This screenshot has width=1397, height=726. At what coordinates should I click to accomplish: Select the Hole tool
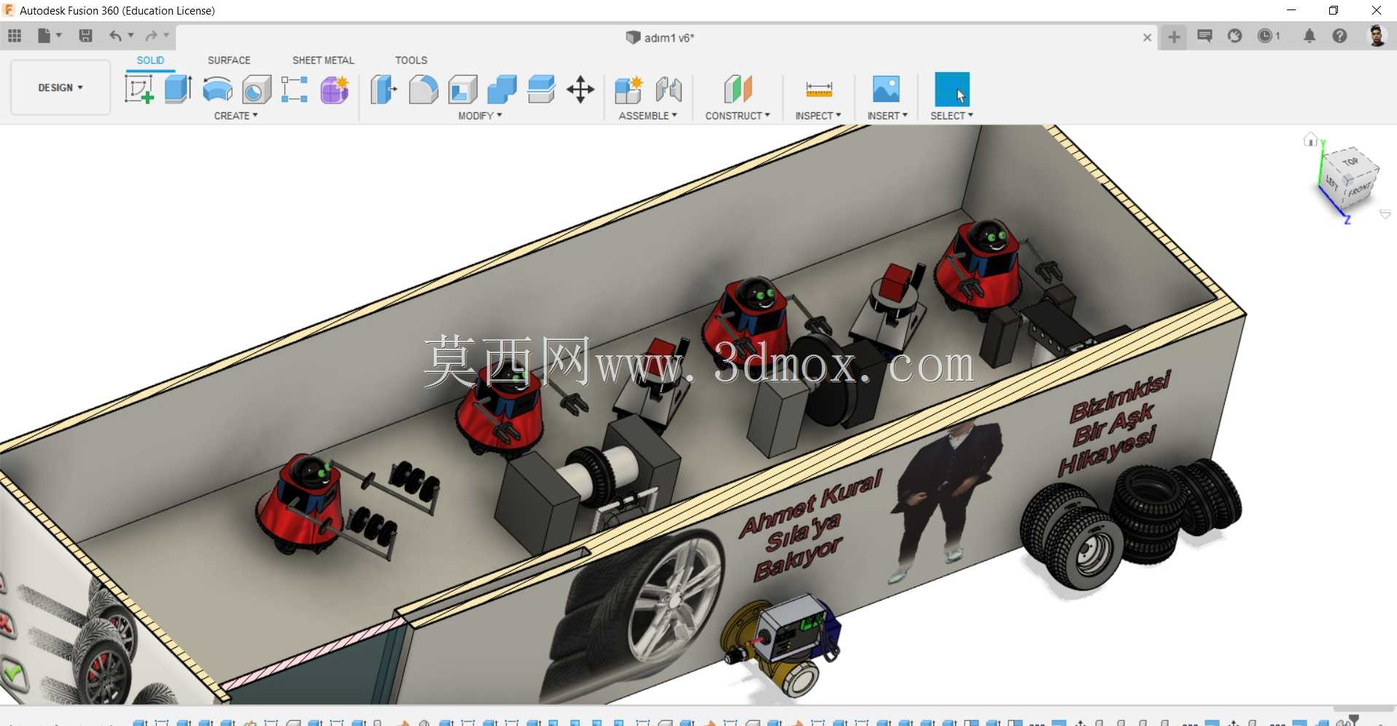(x=257, y=90)
